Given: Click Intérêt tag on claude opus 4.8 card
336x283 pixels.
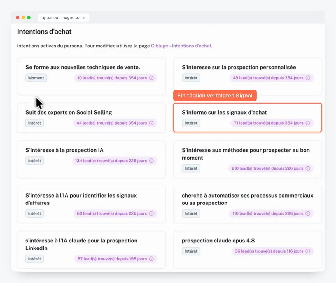Looking at the screenshot, I should click(x=191, y=251).
